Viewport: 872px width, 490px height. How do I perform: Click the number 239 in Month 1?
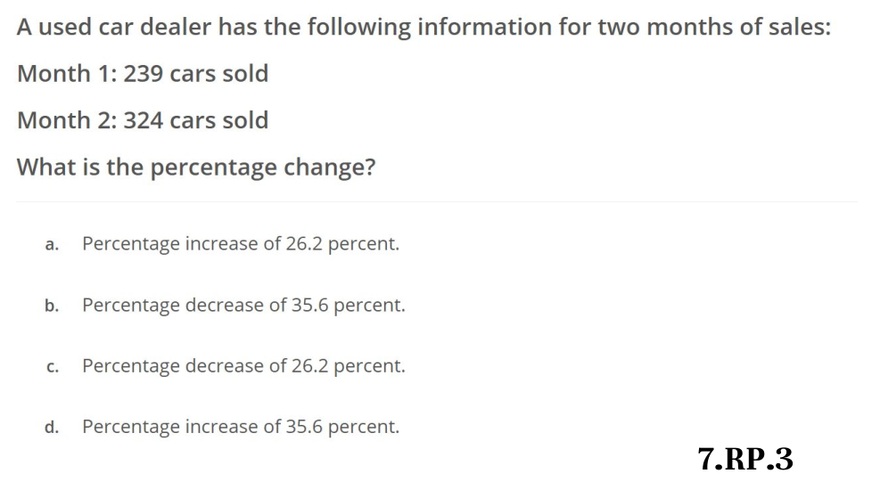click(143, 74)
